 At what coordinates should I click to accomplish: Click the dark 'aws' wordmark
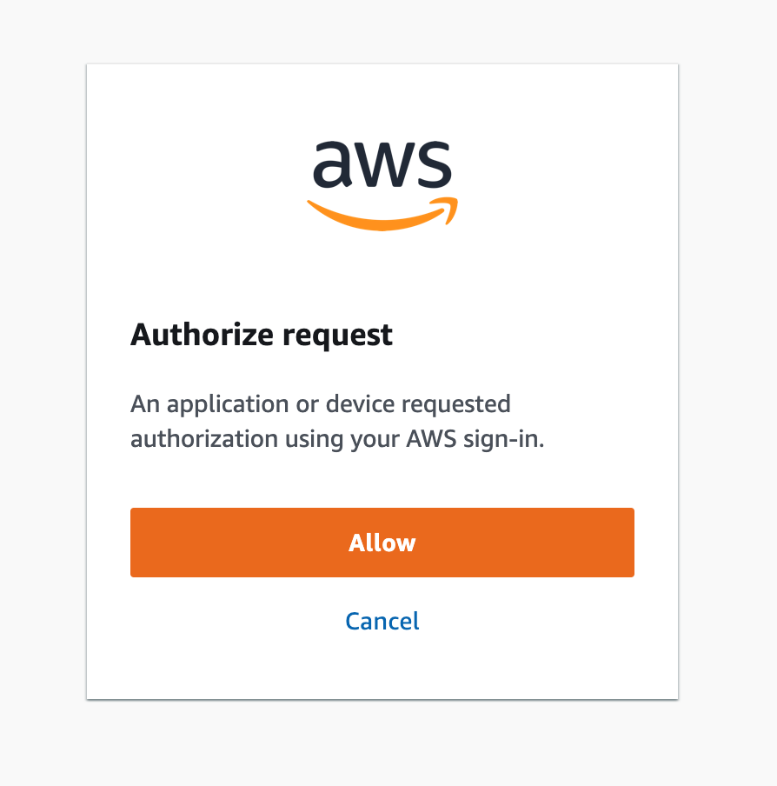pos(382,165)
